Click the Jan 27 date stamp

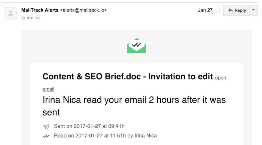(205, 10)
